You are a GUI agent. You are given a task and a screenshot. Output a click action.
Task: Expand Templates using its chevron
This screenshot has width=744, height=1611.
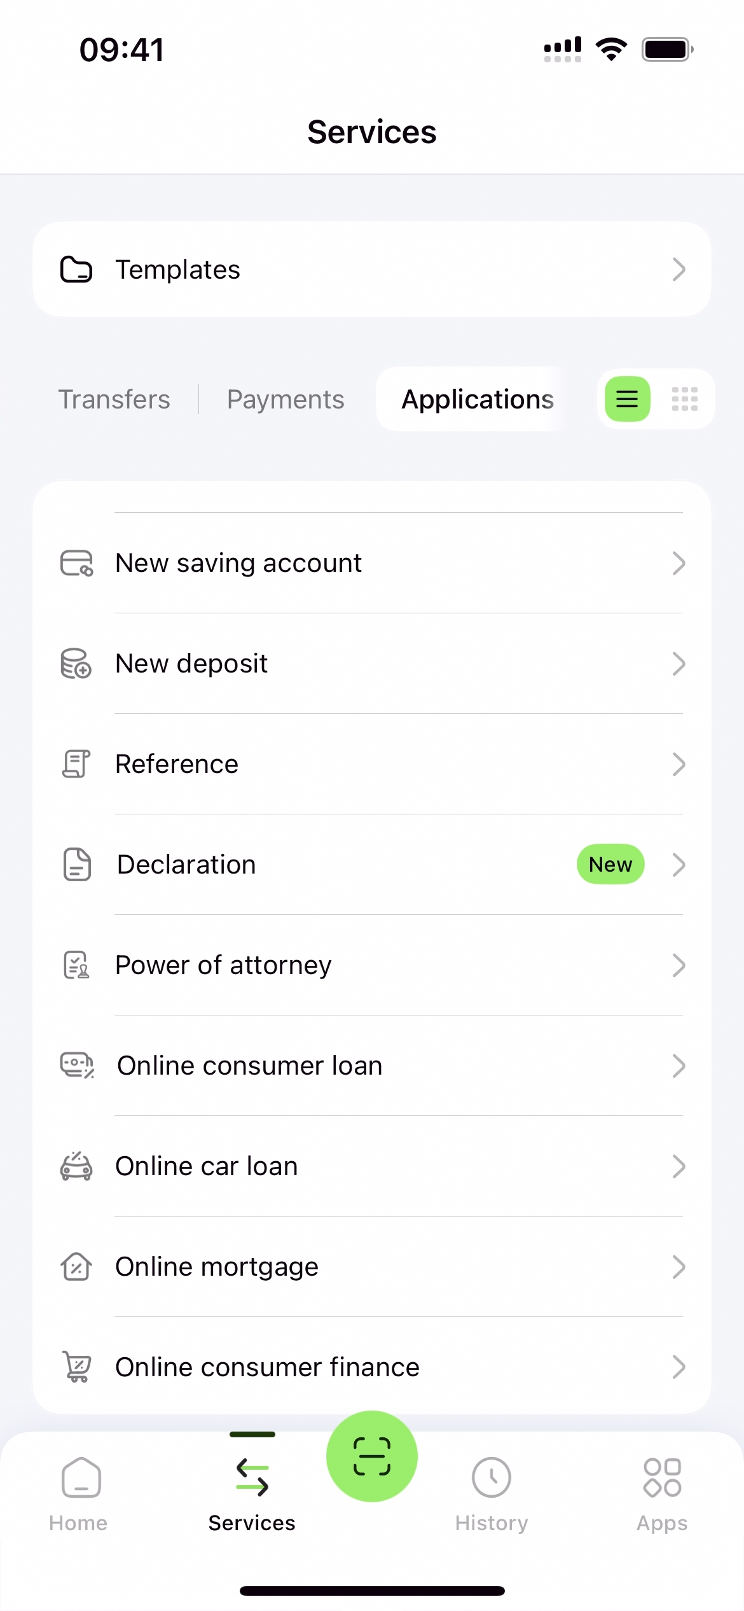pos(679,269)
